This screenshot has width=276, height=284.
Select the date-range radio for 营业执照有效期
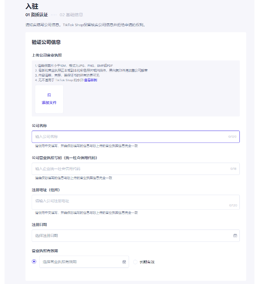[x=34, y=262]
